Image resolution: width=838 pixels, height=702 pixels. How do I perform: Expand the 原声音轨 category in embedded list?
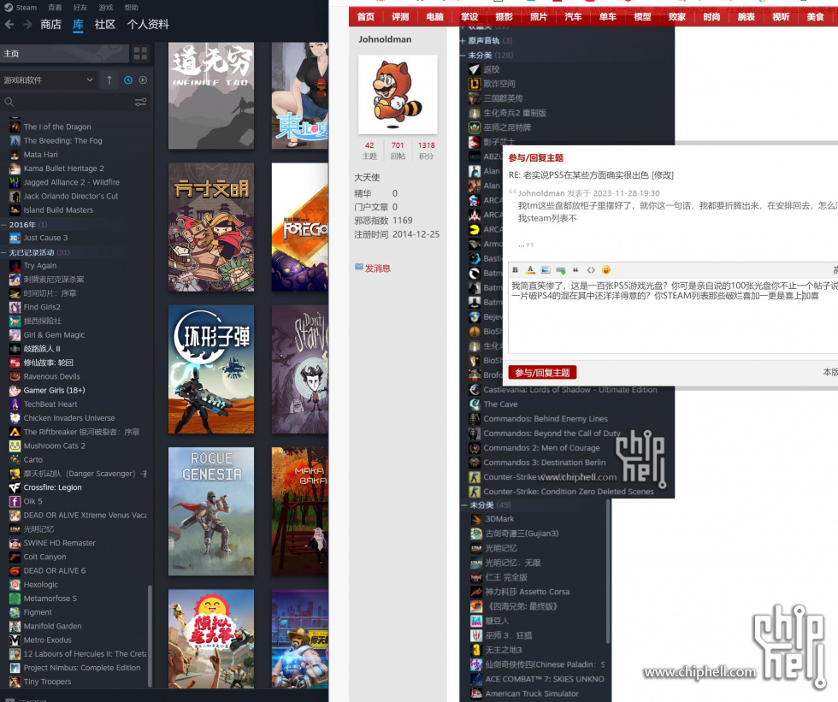463,40
